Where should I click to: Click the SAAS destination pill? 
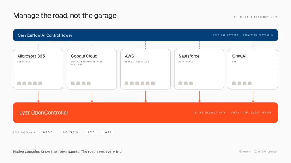[108, 132]
